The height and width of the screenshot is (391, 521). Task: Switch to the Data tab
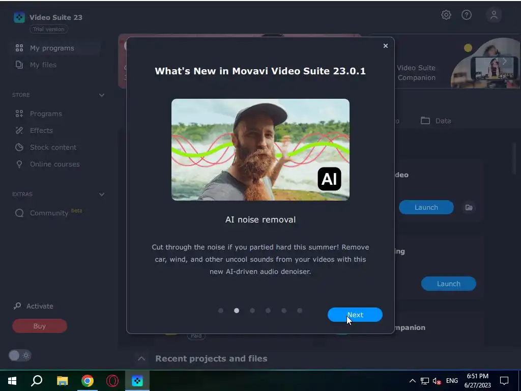coord(436,121)
